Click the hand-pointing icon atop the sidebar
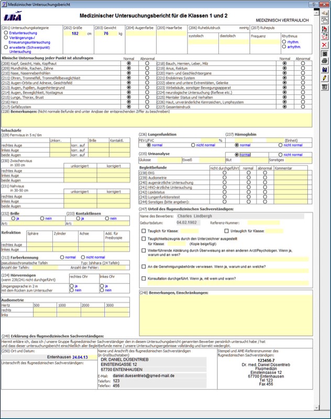 click(x=324, y=13)
